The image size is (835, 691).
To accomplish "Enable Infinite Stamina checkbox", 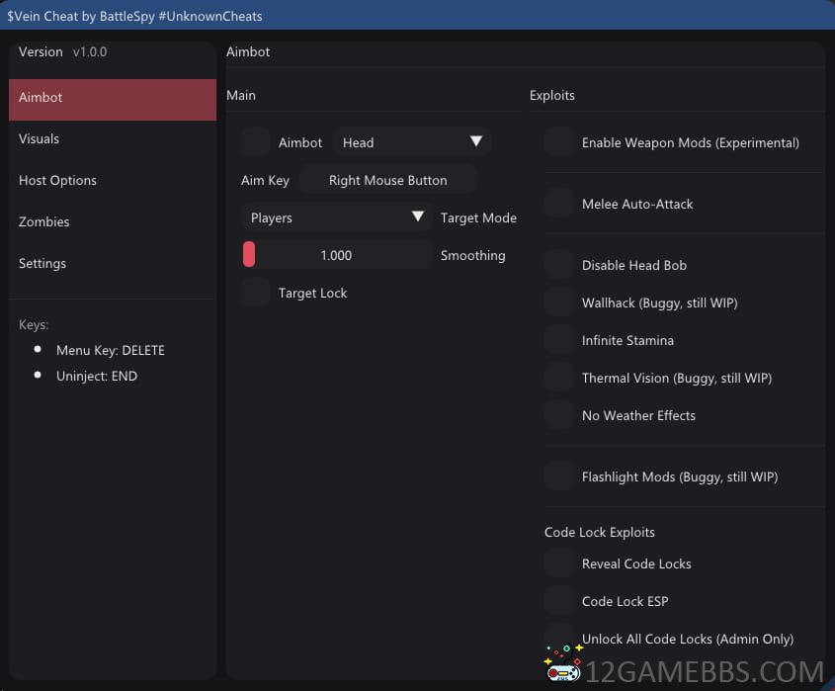I will coord(558,340).
